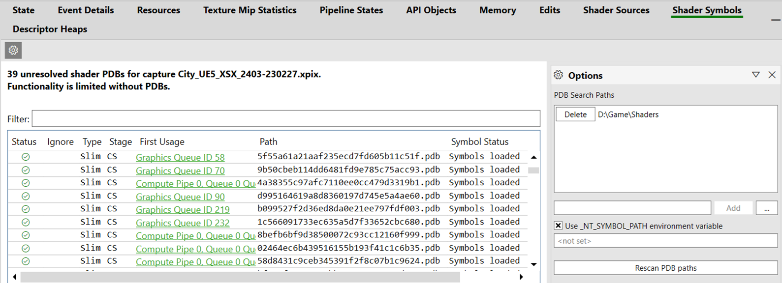Open the Event Details tab
Image resolution: width=782 pixels, height=283 pixels.
coord(86,10)
